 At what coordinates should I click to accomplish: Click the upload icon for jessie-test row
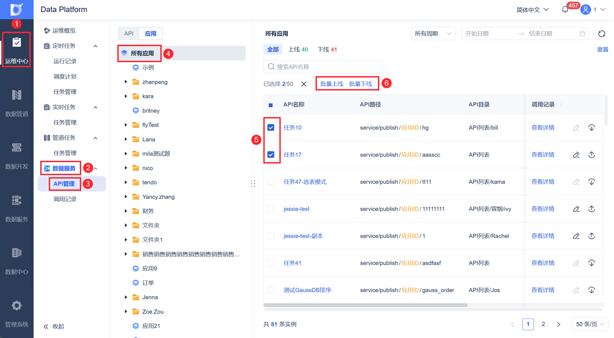point(591,209)
